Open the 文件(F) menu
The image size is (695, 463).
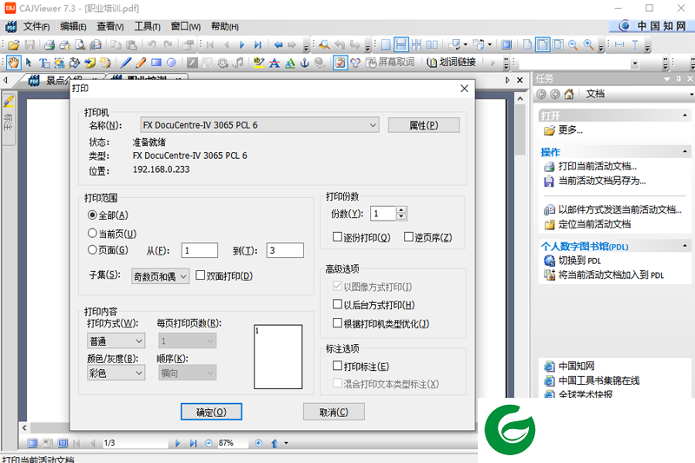point(36,27)
